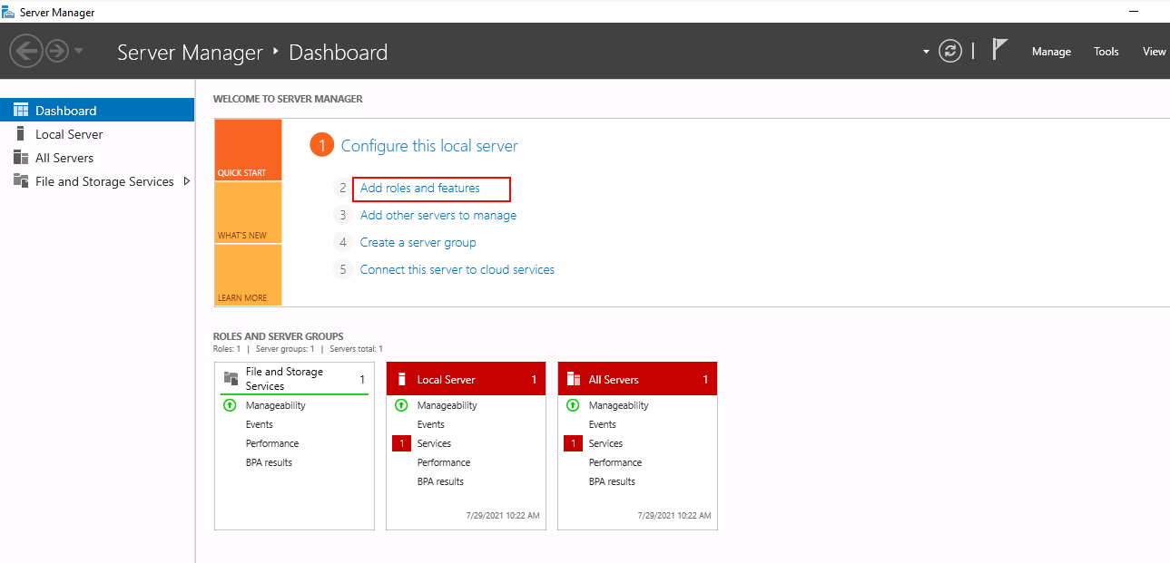This screenshot has height=563, width=1170.
Task: Click the All Servers icon in sidebar
Action: click(21, 158)
